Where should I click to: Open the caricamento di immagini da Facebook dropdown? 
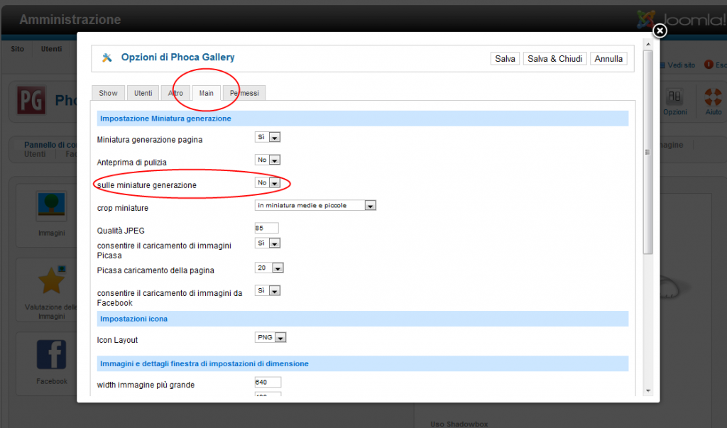pos(268,291)
